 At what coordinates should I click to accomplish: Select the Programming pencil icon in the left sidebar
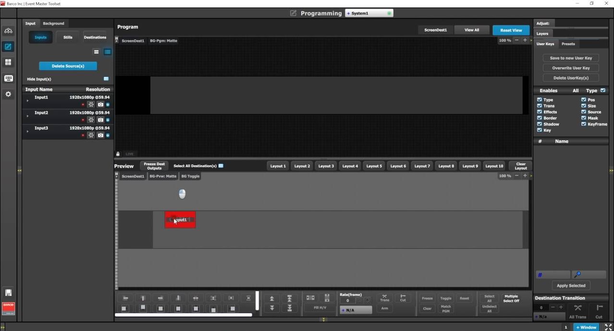8,47
